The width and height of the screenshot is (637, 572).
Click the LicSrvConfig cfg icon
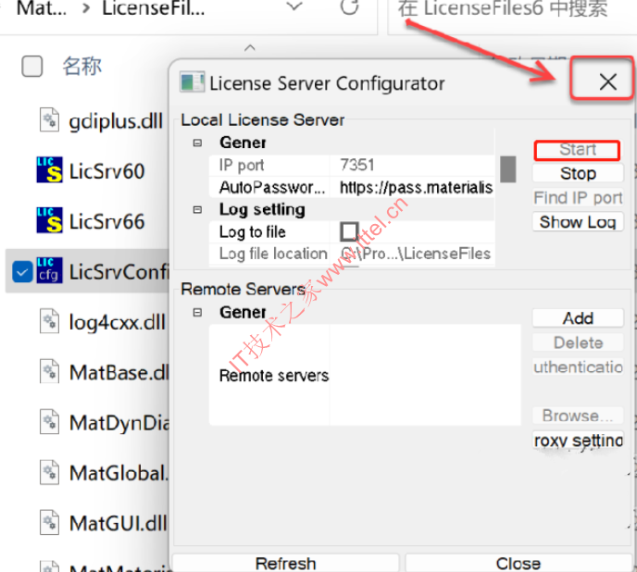coord(50,270)
